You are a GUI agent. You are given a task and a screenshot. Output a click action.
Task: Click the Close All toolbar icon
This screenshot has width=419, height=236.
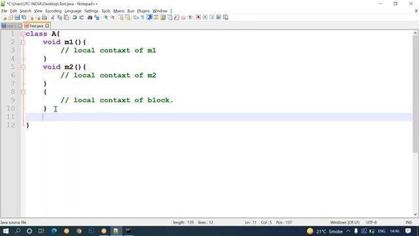click(38, 18)
